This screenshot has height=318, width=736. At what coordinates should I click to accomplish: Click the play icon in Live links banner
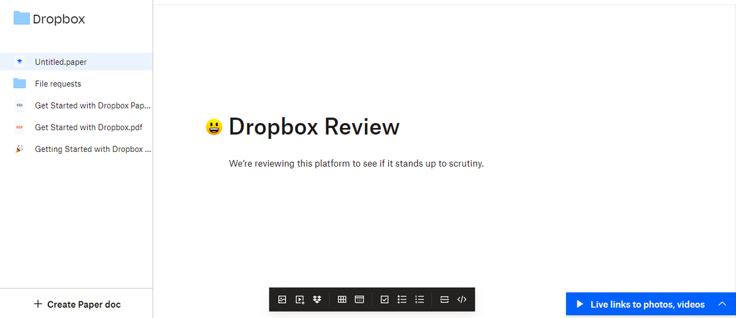point(580,304)
